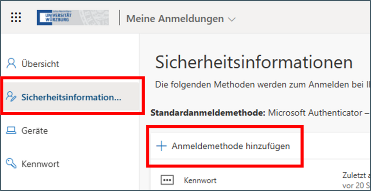Go to the Geräte sidebar label
The width and height of the screenshot is (371, 191).
(x=34, y=131)
